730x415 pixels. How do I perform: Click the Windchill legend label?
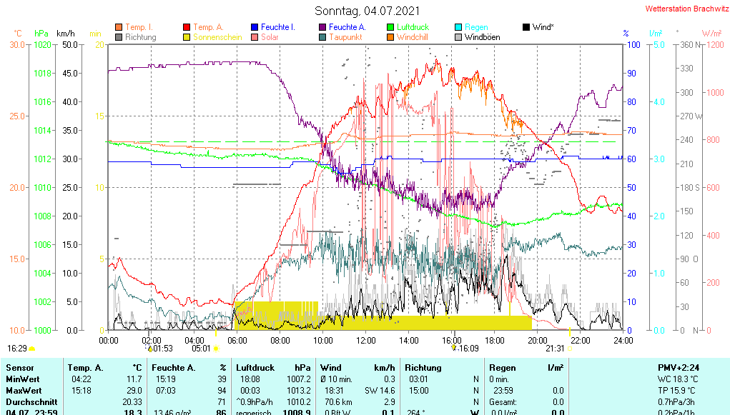[x=413, y=37]
